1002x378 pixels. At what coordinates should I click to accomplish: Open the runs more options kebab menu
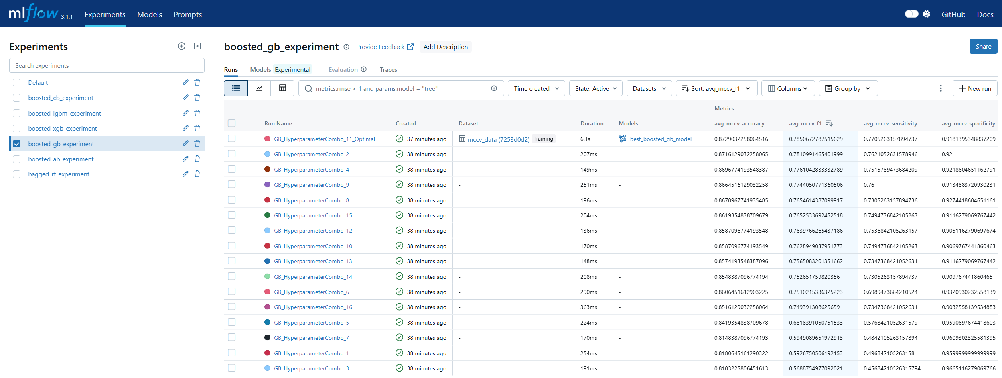tap(941, 88)
